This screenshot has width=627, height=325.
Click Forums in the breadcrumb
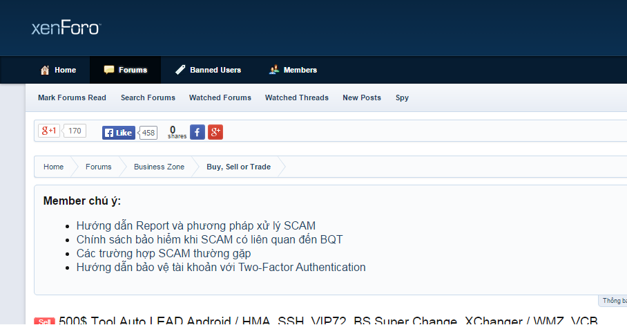(x=98, y=167)
